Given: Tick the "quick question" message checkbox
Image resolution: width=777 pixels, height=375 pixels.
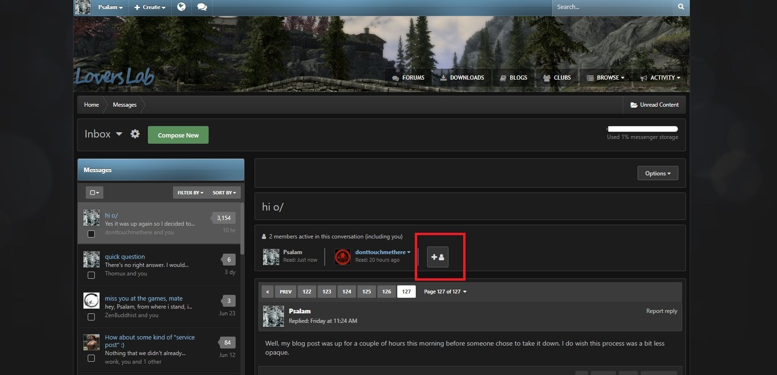Looking at the screenshot, I should pos(91,275).
